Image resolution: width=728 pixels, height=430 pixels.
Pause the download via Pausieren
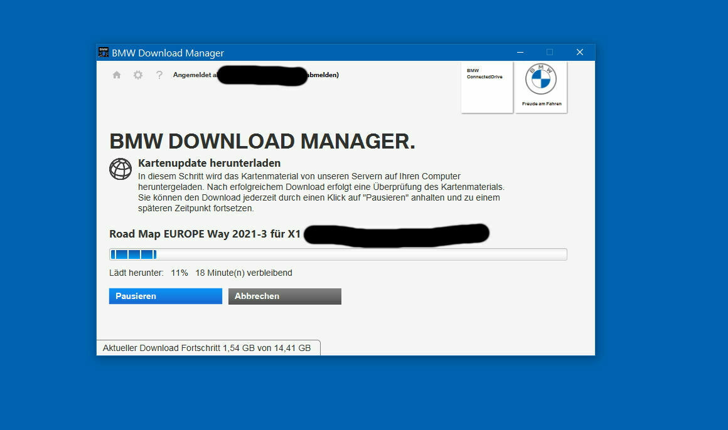(165, 296)
